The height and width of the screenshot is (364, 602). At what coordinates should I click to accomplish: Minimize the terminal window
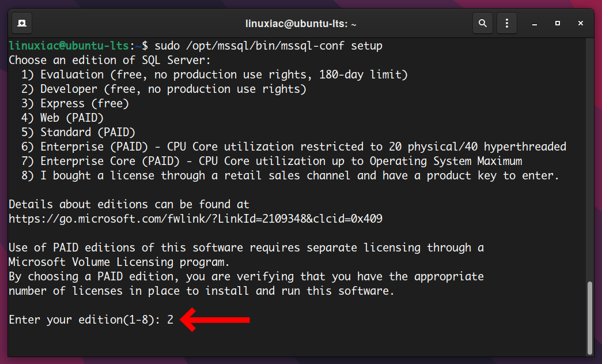pyautogui.click(x=535, y=24)
